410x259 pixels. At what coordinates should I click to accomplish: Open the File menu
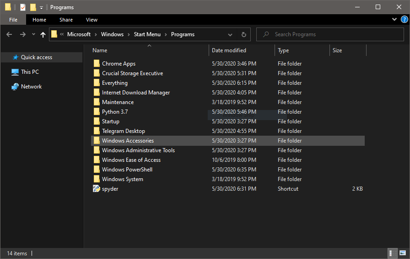pyautogui.click(x=13, y=20)
